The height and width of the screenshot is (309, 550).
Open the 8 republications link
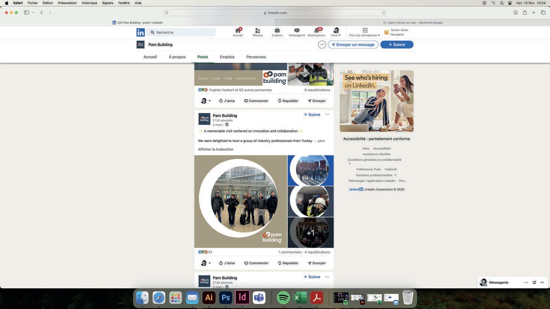317,90
